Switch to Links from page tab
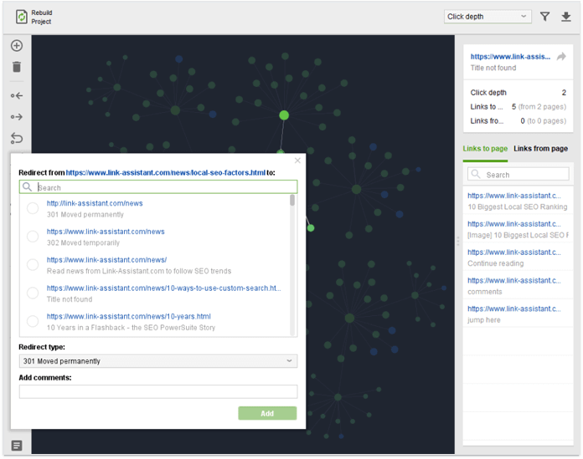The height and width of the screenshot is (459, 583). (x=540, y=149)
